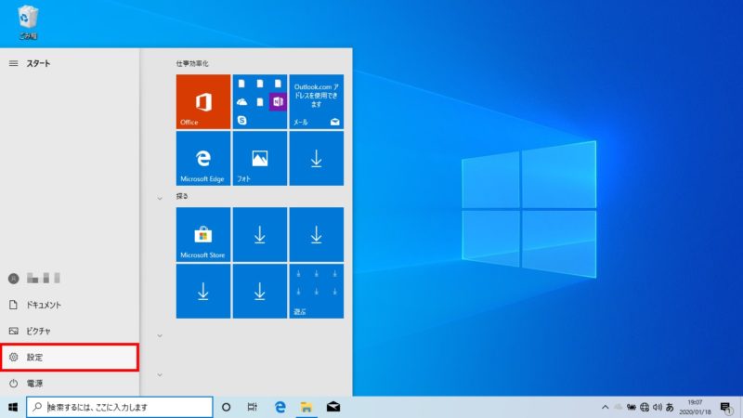Image resolution: width=743 pixels, height=418 pixels.
Task: Open Task View from the taskbar
Action: click(x=252, y=407)
